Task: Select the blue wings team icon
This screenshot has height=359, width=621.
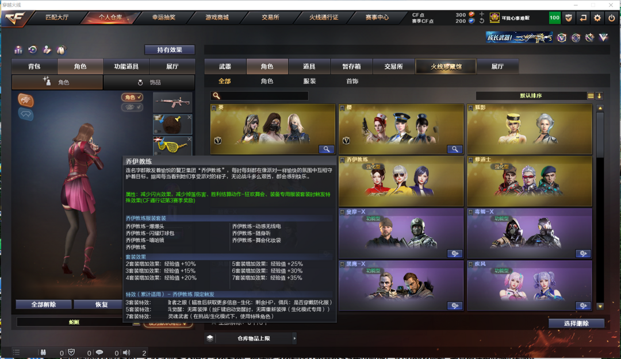Action: pos(26,114)
